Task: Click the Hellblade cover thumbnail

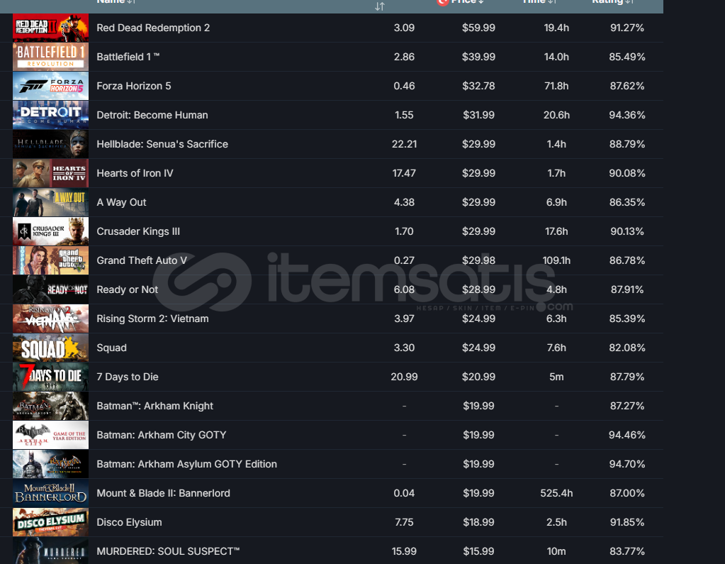Action: tap(50, 144)
